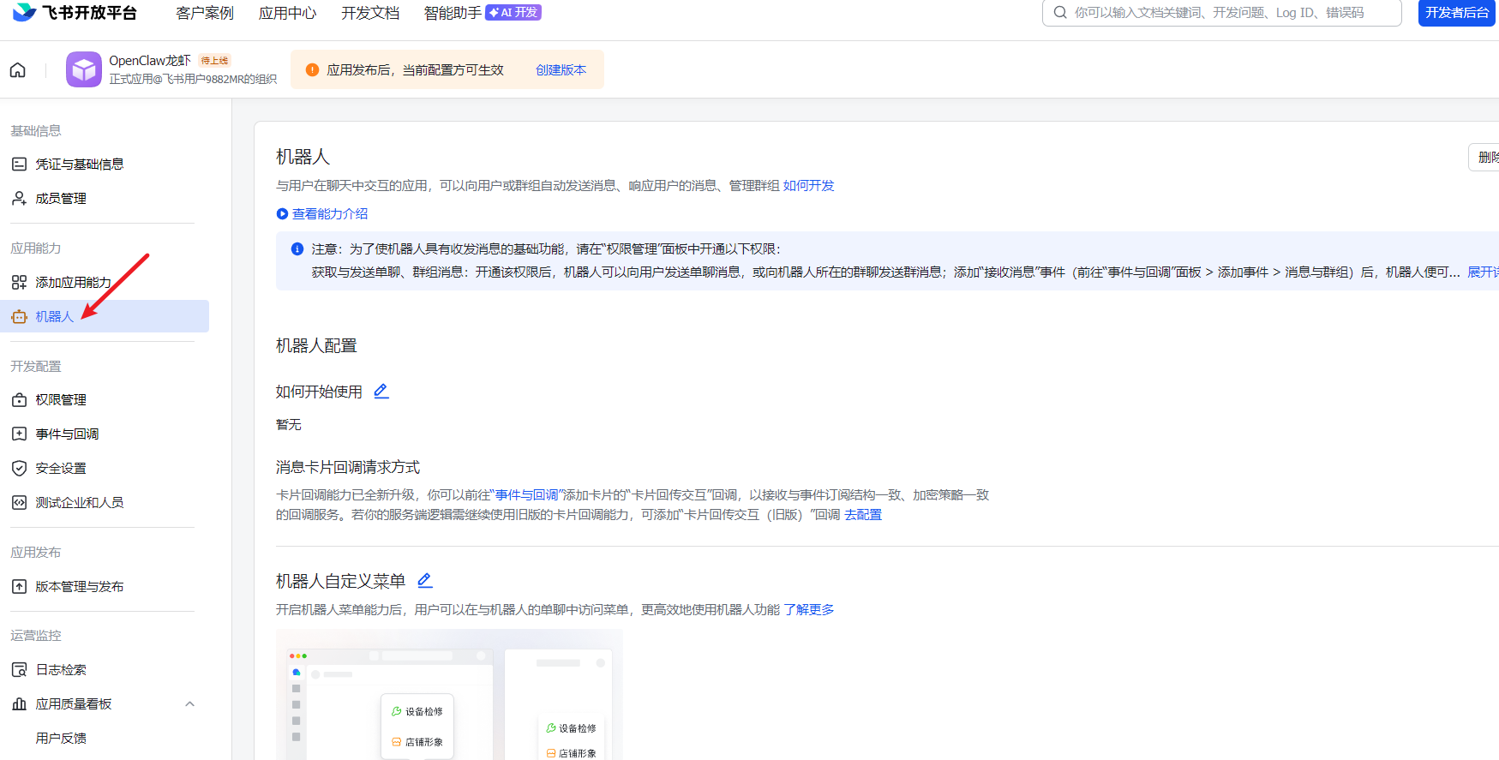Click the 测试企业和人员 icon
Viewport: 1499px width, 760px height.
click(19, 503)
